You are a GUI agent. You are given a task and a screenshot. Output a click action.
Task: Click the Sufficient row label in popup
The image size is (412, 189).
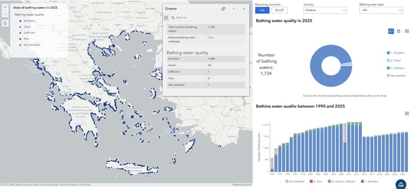point(174,72)
